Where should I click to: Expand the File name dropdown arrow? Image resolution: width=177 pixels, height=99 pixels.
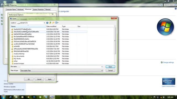pos(102,67)
